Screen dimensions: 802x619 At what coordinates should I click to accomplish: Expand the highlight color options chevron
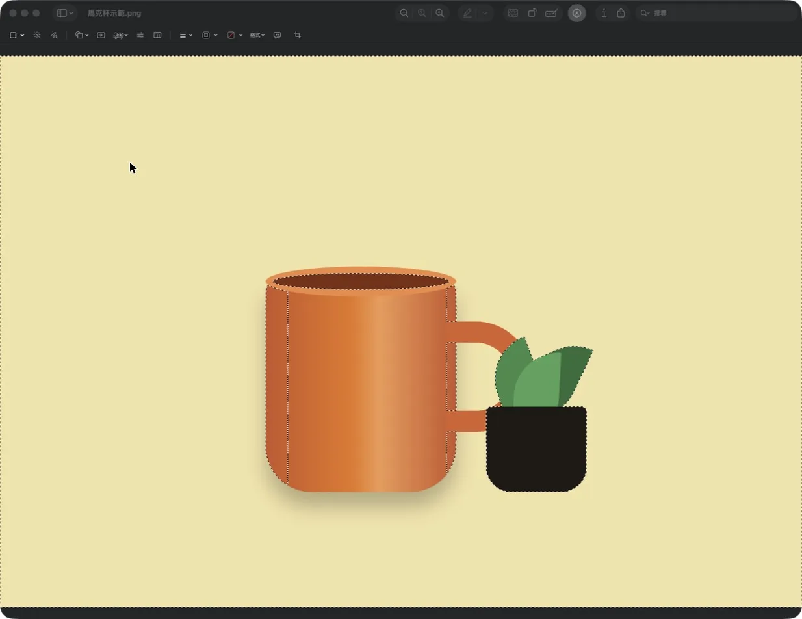click(485, 13)
